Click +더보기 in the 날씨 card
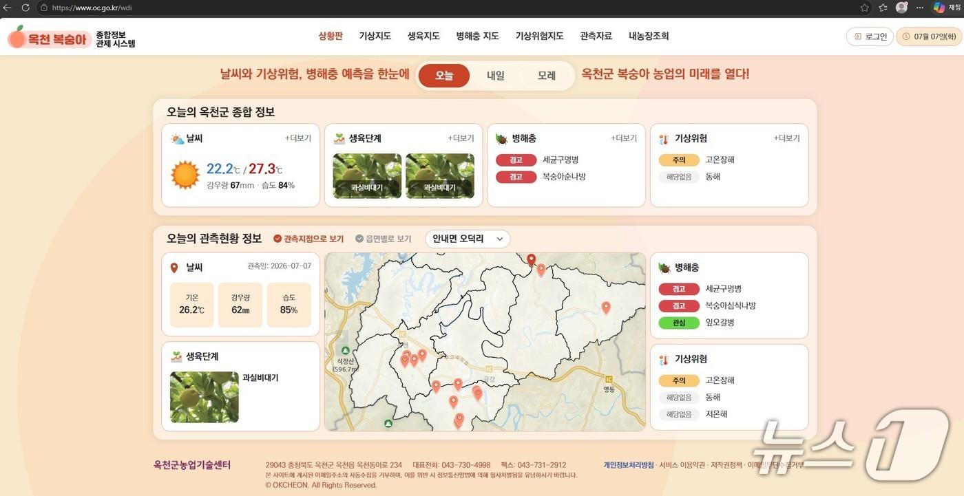 [x=298, y=138]
